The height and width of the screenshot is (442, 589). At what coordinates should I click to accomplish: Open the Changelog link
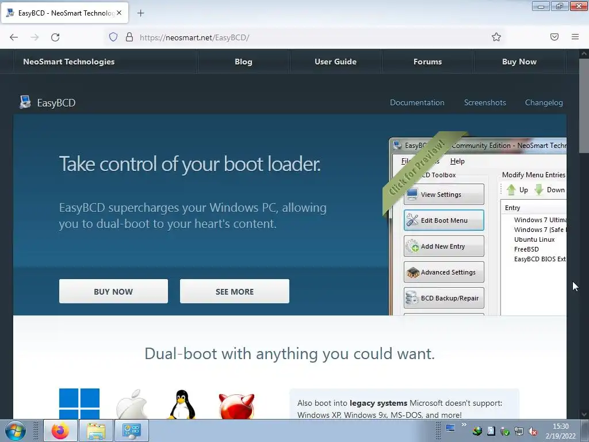coord(544,102)
